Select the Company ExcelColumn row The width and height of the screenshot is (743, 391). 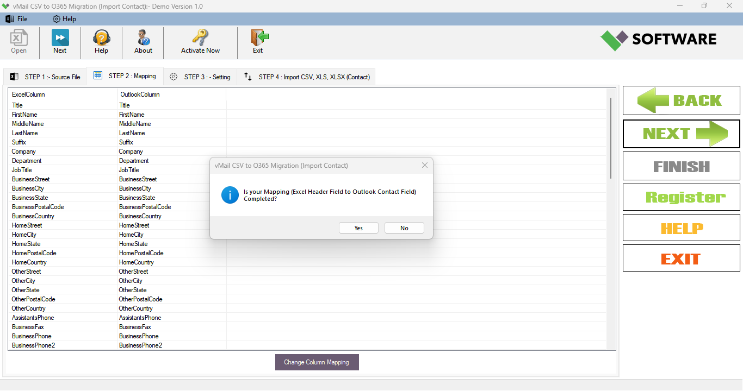pyautogui.click(x=24, y=152)
